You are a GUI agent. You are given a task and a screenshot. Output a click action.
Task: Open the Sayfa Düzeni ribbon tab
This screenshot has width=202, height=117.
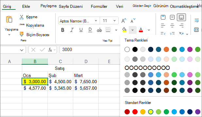point(71,6)
